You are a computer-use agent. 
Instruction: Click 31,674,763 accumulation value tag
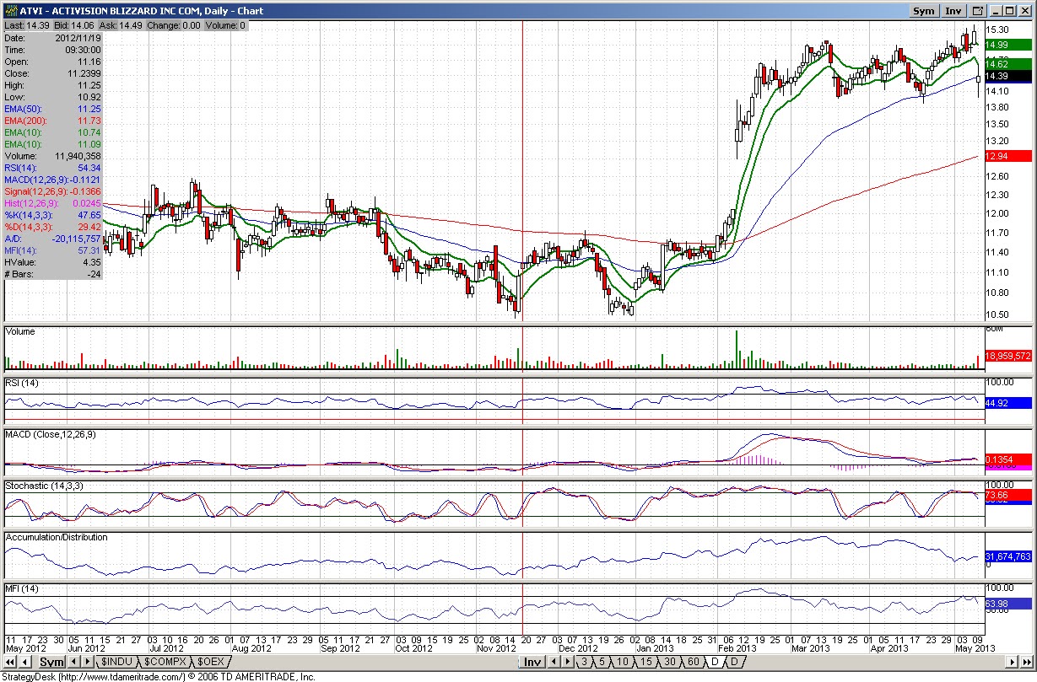(x=1008, y=556)
